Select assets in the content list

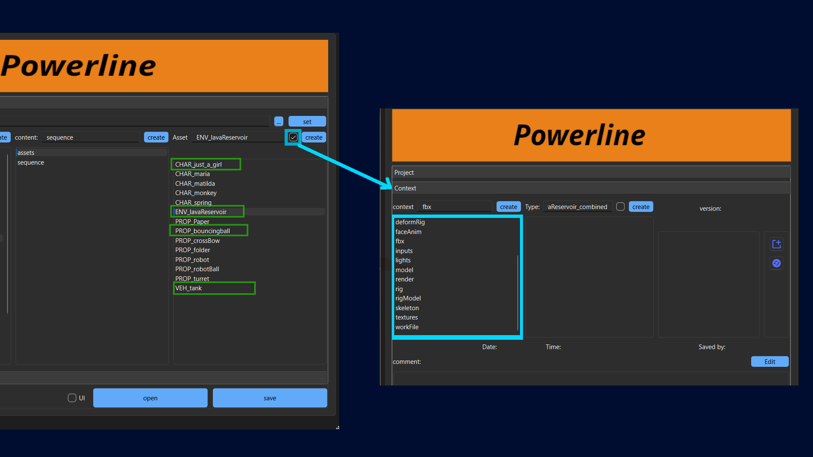26,153
